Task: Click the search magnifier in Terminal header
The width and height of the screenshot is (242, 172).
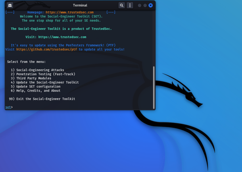Action: pyautogui.click(x=122, y=5)
